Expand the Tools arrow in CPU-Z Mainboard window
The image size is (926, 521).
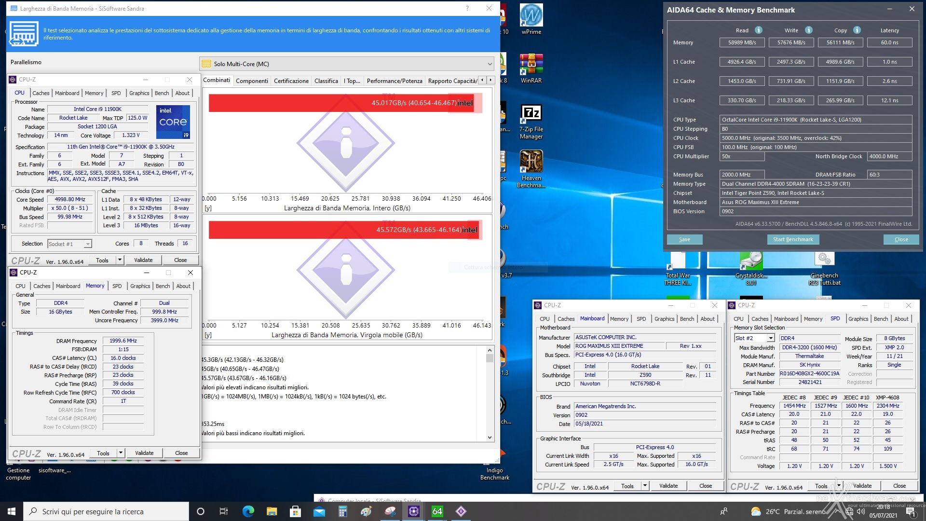(645, 486)
